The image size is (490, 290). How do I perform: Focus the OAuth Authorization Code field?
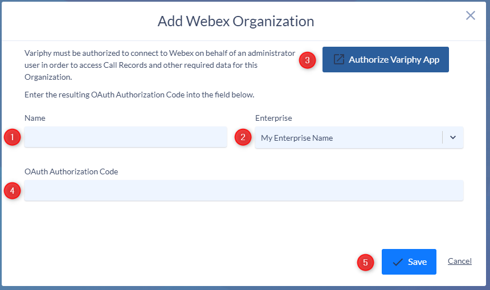[244, 190]
